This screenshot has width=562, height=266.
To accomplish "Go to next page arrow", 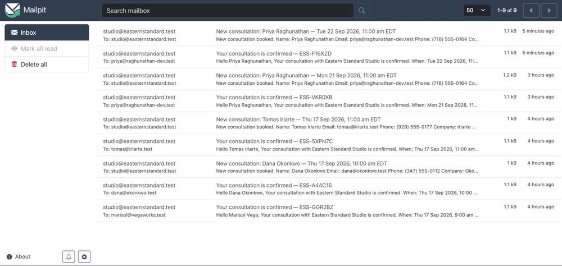I will 549,11.
